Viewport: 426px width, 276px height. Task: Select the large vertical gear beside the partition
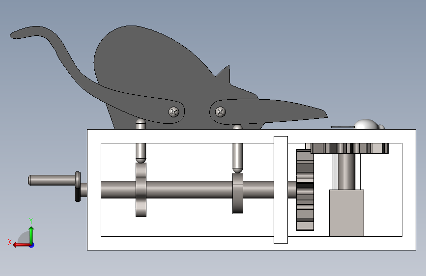(x=305, y=190)
